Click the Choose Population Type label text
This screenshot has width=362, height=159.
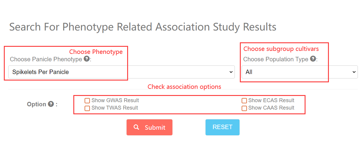pyautogui.click(x=276, y=59)
